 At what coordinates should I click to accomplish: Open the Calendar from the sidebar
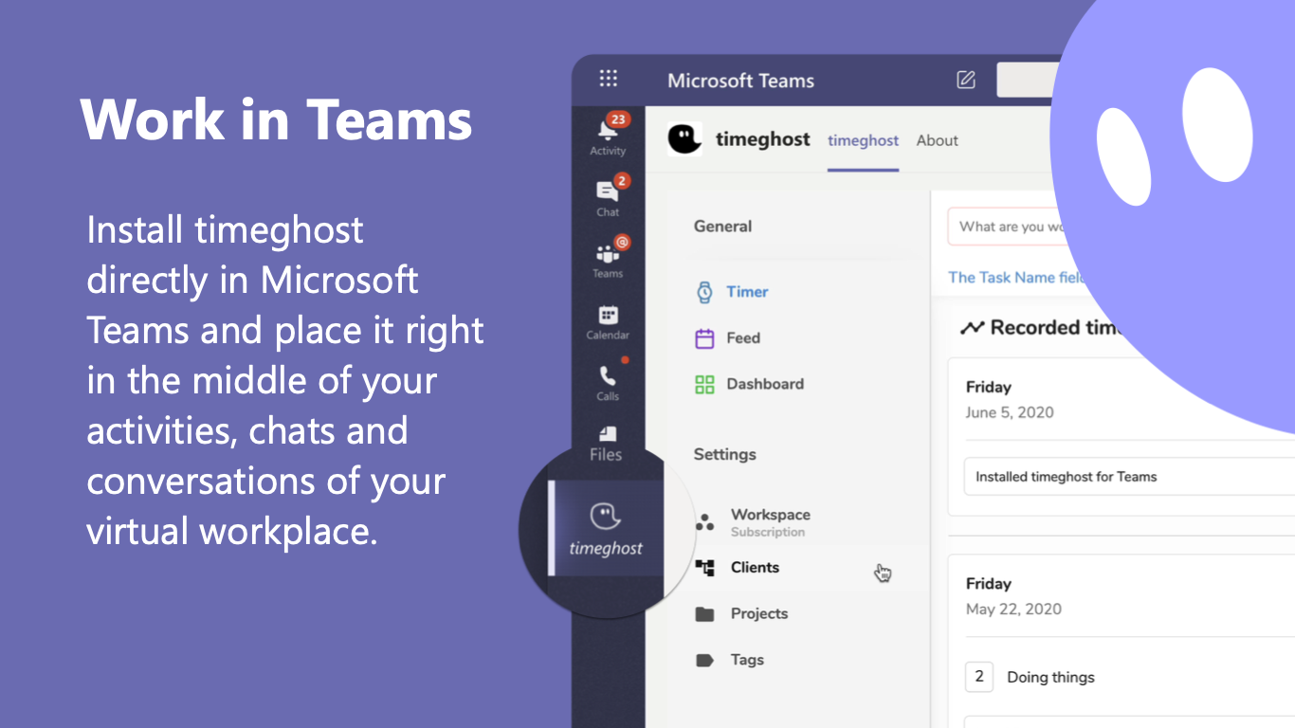pyautogui.click(x=609, y=322)
